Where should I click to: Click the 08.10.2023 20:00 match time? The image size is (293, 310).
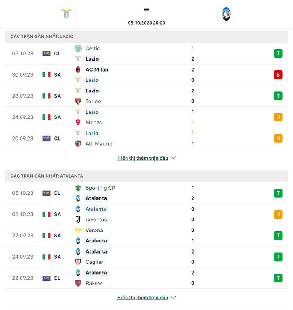coord(146,23)
